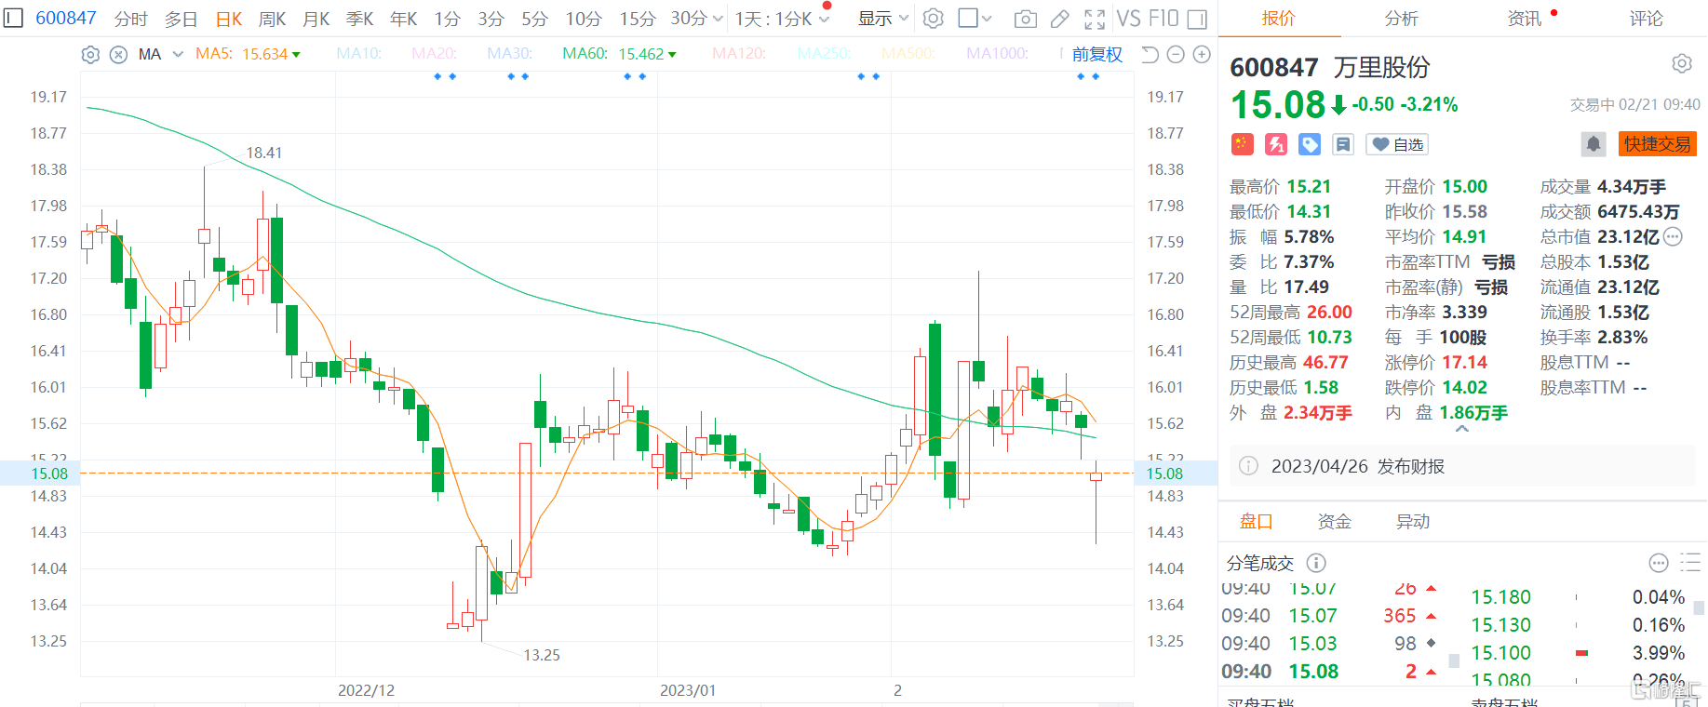Toggle MA10 line visibility
Image resolution: width=1708 pixels, height=707 pixels.
tap(359, 54)
